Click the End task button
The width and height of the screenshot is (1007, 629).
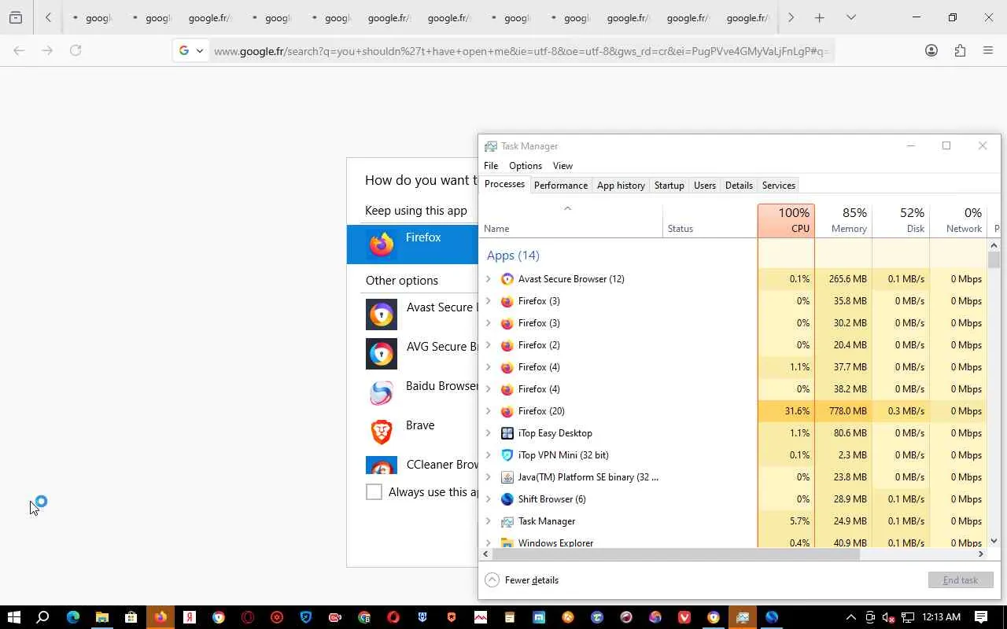coord(961,580)
